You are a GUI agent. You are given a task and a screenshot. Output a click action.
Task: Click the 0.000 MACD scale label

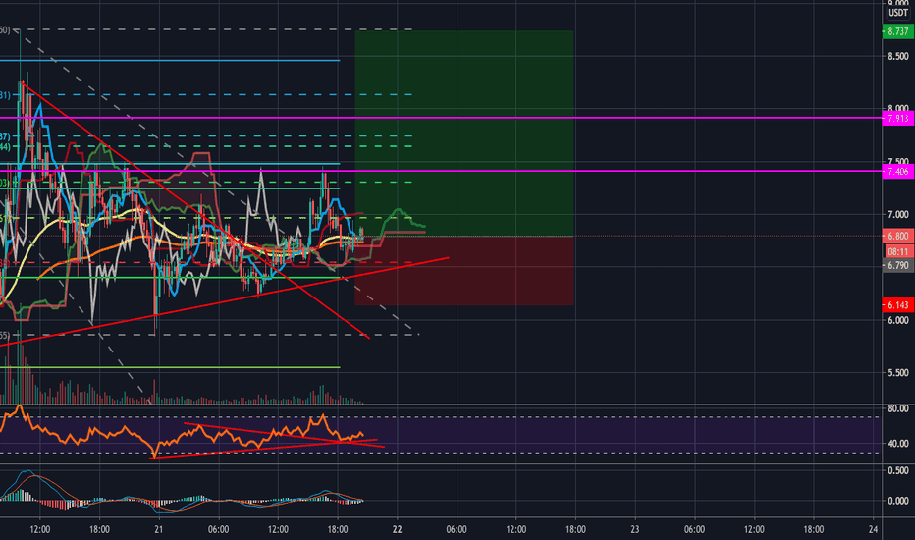(898, 501)
